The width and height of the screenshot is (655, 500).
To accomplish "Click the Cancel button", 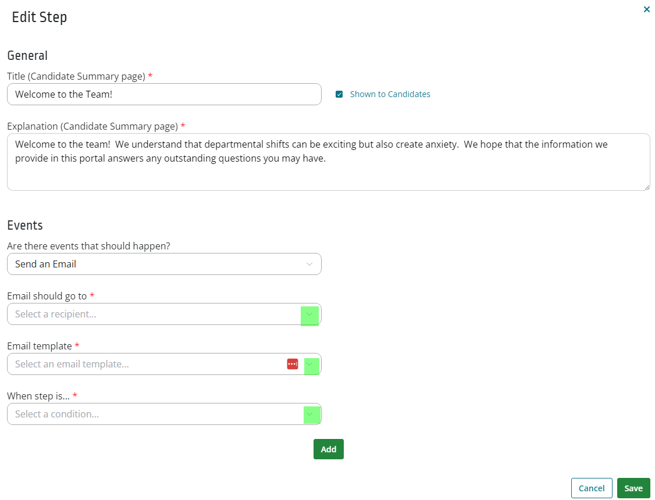I will (592, 488).
